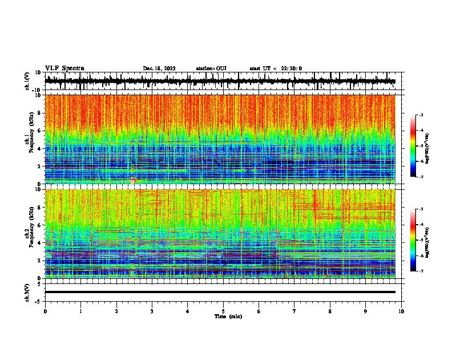Click the "7" tick on the time axis
This screenshot has width=452, height=349.
[294, 311]
